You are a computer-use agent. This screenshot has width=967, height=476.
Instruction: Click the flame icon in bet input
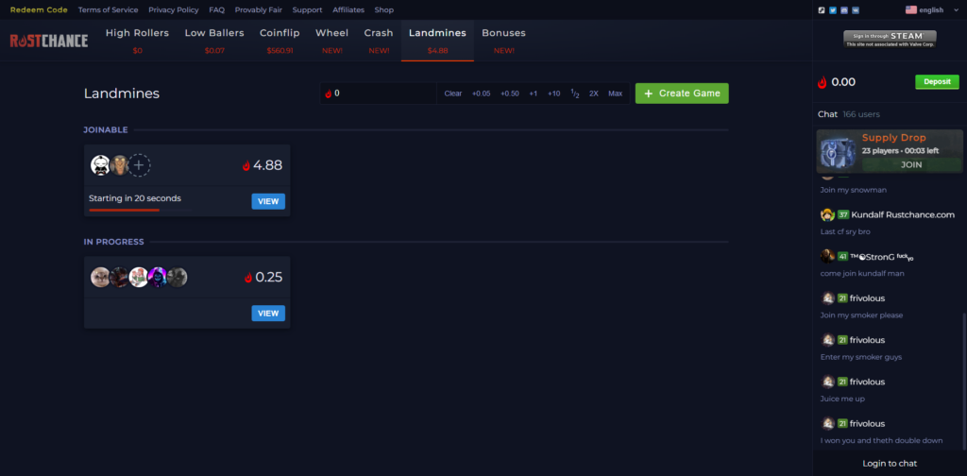(x=328, y=93)
